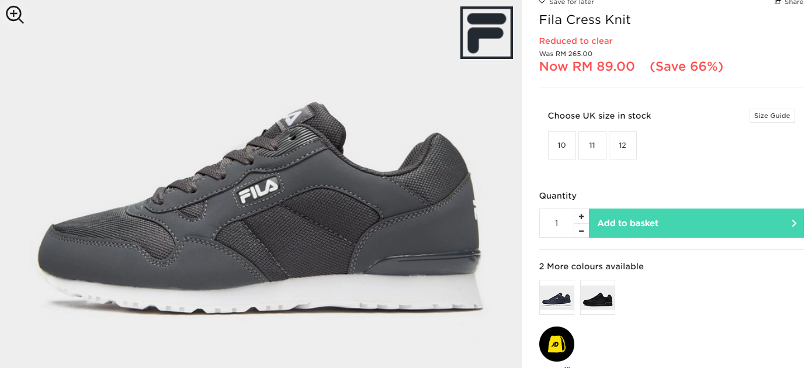Click the JD yellow bag round icon
The height and width of the screenshot is (368, 808).
click(x=557, y=344)
